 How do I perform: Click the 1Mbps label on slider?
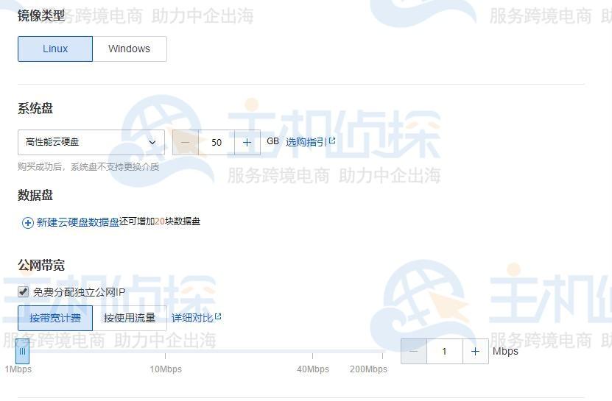18,369
